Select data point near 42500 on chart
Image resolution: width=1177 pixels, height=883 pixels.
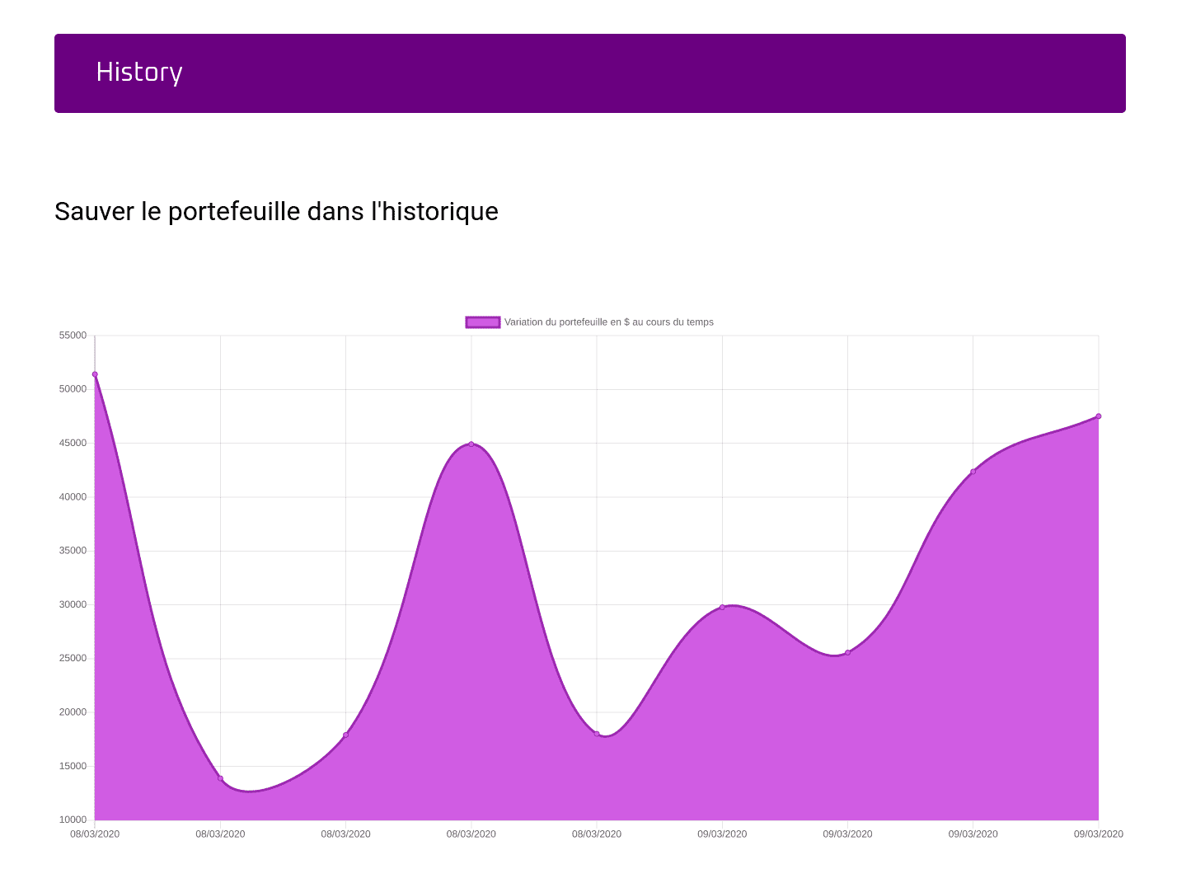click(x=973, y=472)
